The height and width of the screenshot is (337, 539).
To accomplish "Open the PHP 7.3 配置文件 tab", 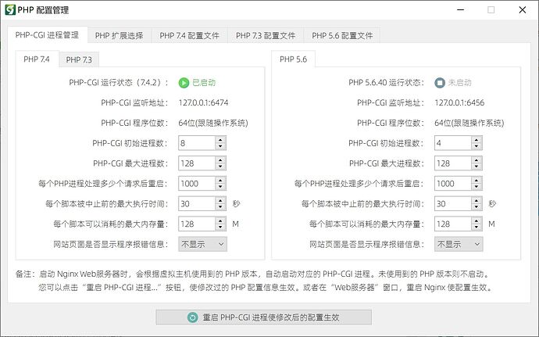I will point(266,35).
